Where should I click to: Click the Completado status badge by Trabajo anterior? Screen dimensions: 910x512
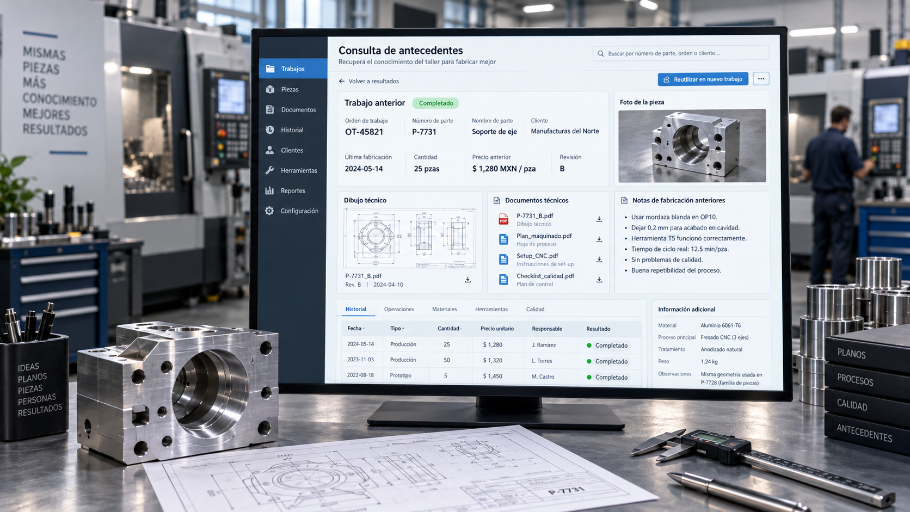coord(435,103)
